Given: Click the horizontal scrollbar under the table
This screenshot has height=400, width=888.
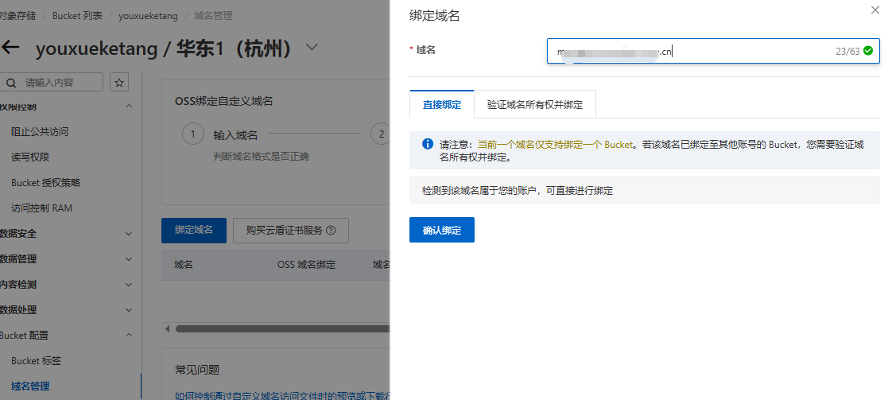Looking at the screenshot, I should point(278,328).
